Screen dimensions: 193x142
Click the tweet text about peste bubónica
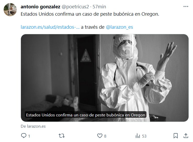click(90, 14)
